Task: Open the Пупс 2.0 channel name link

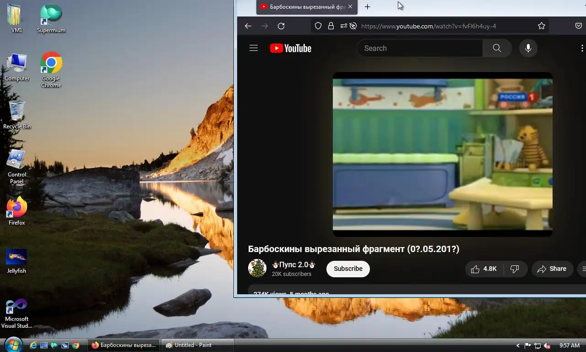Action: tap(293, 264)
